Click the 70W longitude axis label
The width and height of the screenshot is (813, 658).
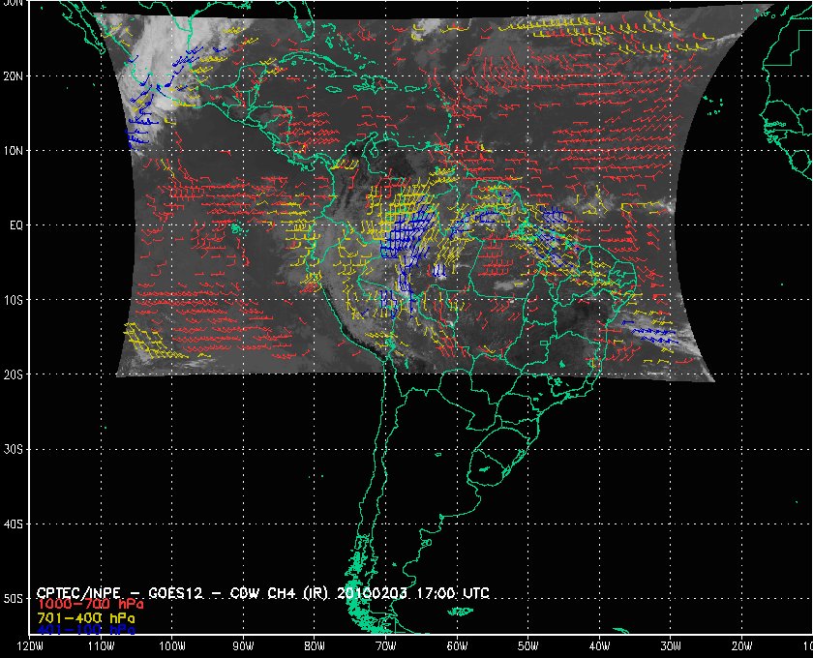[x=385, y=646]
